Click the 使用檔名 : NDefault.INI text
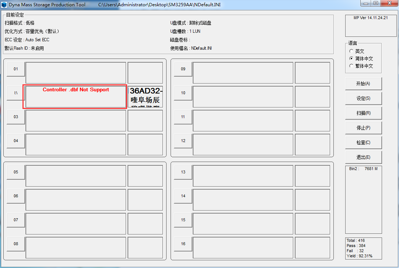The image size is (399, 268). tap(191, 48)
